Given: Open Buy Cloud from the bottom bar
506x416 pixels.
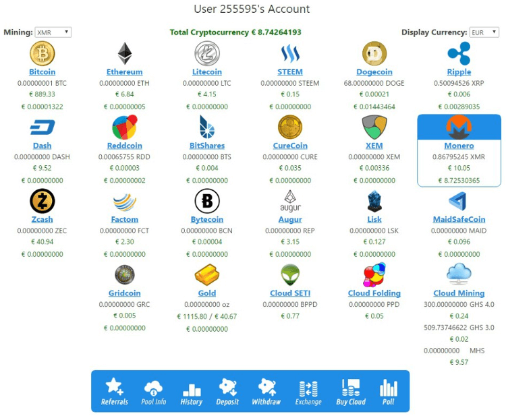Looking at the screenshot, I should 351,391.
